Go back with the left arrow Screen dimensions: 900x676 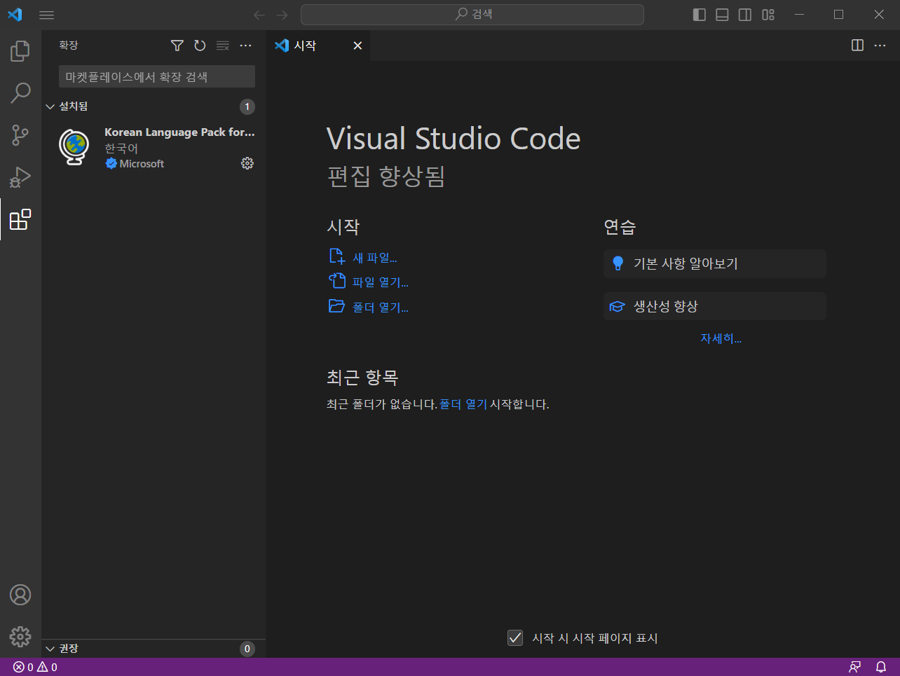259,15
